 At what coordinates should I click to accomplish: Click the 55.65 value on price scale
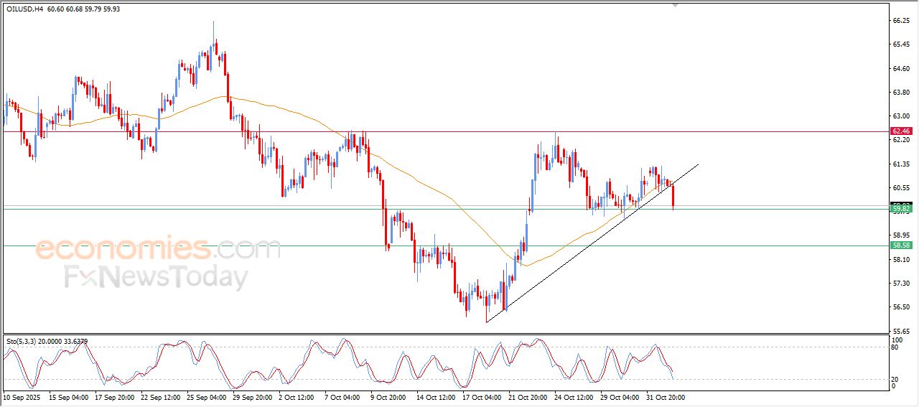pos(900,331)
